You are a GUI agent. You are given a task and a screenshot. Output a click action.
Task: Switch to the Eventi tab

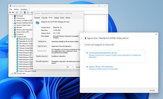(62, 18)
